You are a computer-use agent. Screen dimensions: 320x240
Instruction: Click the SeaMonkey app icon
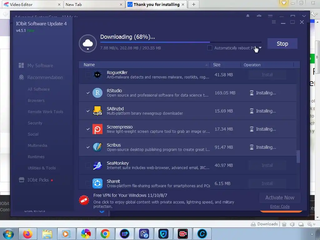(97, 166)
